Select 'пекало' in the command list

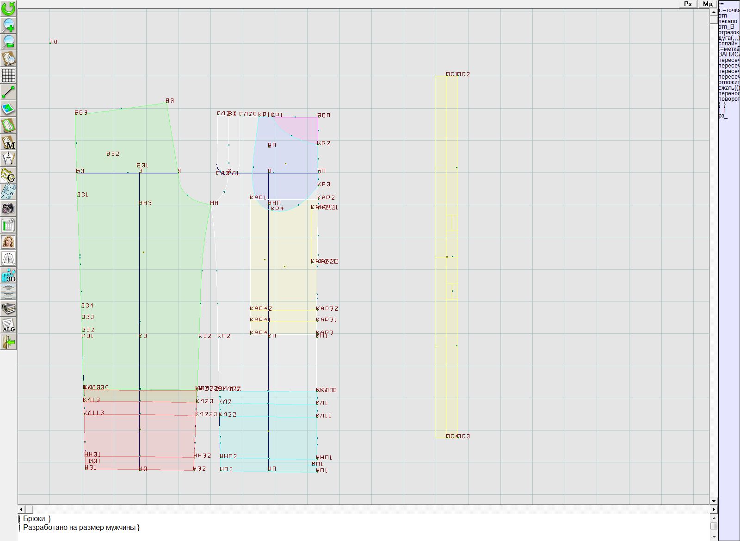[x=728, y=21]
